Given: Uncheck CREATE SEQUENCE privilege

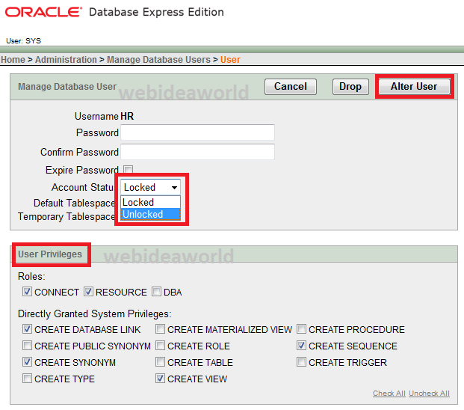Looking at the screenshot, I should tap(301, 346).
